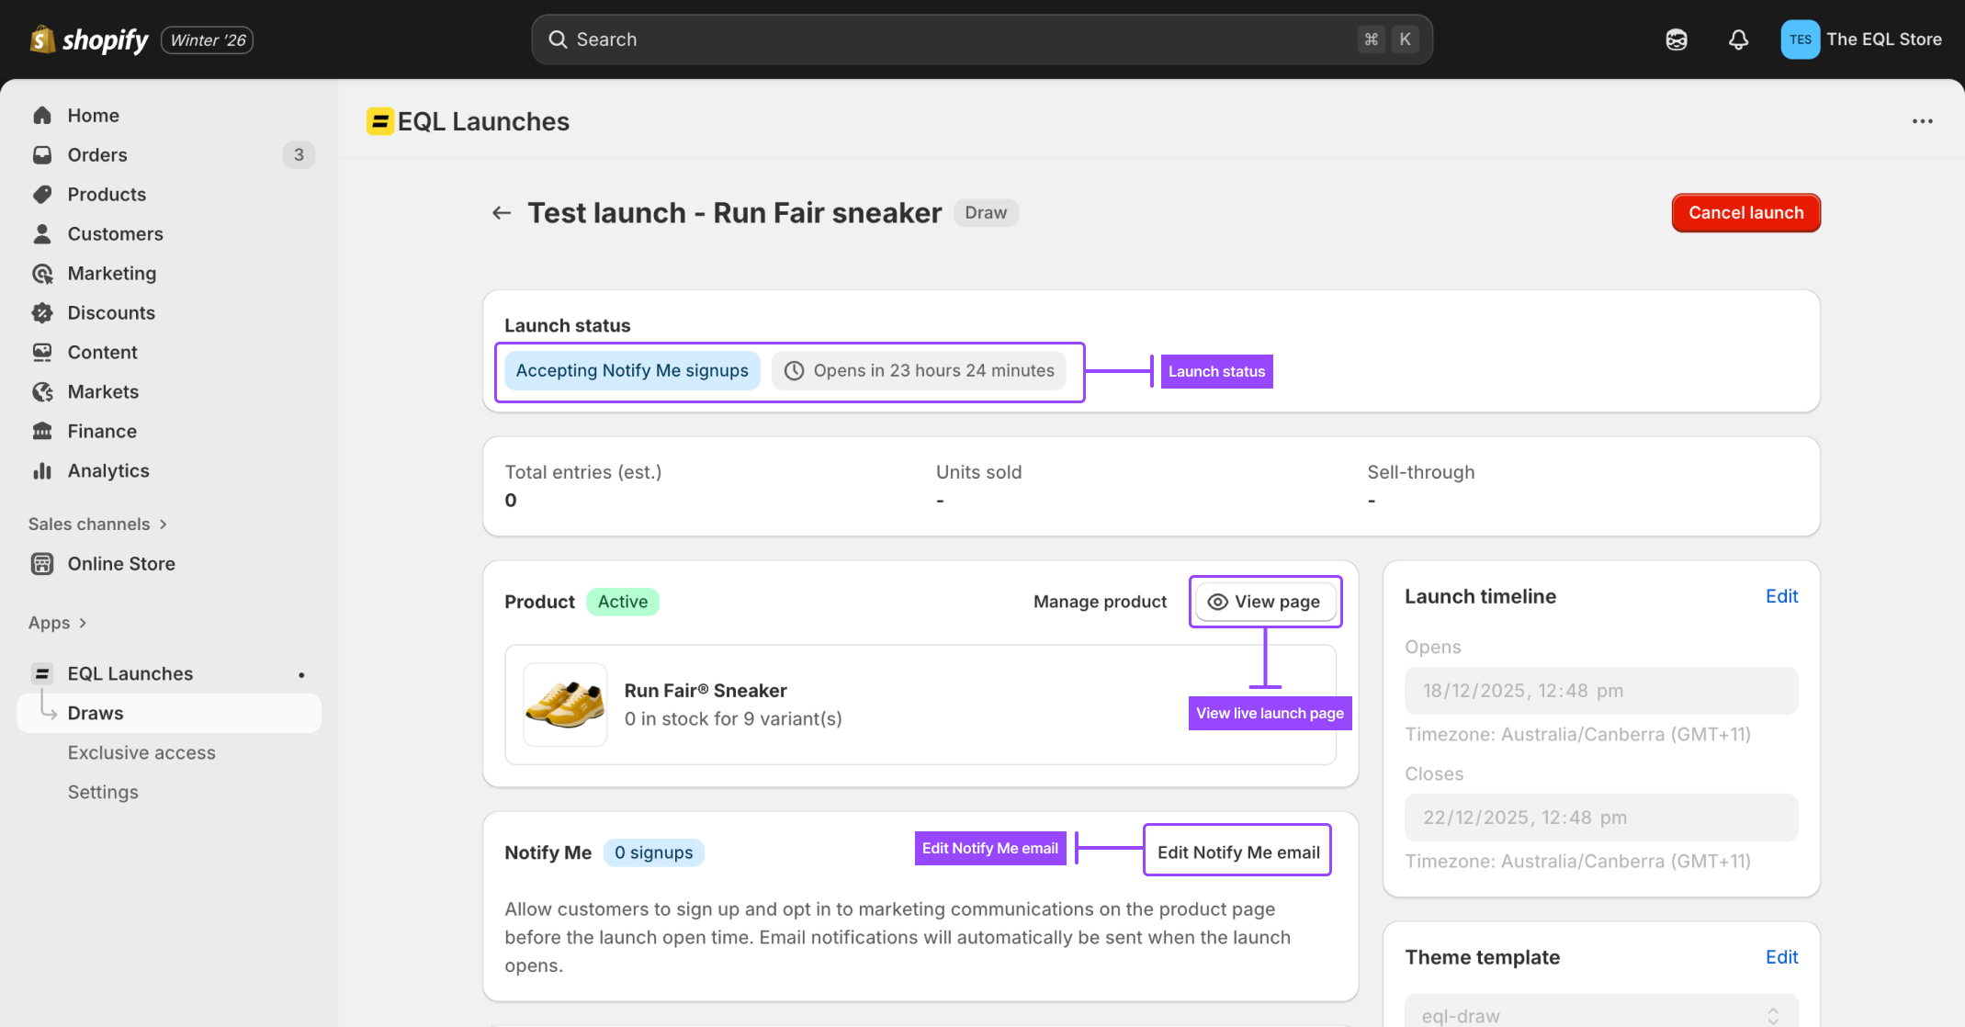Click the Accepting Notify Me signups badge

(x=632, y=370)
